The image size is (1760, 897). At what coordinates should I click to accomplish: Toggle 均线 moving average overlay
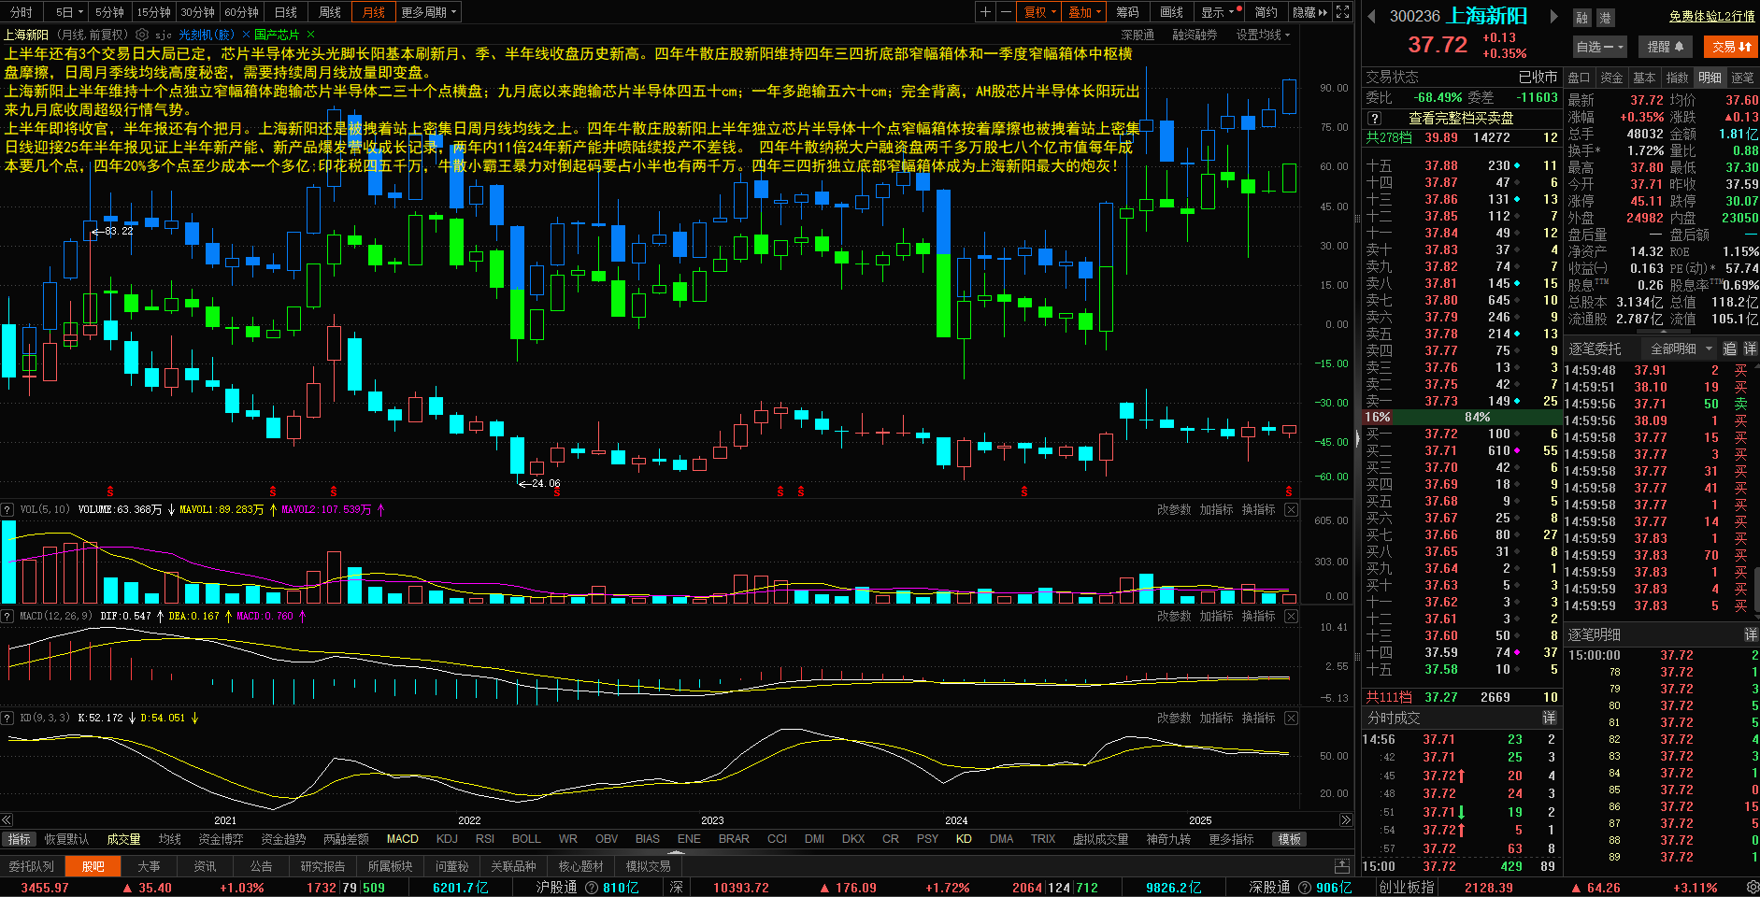click(x=170, y=839)
